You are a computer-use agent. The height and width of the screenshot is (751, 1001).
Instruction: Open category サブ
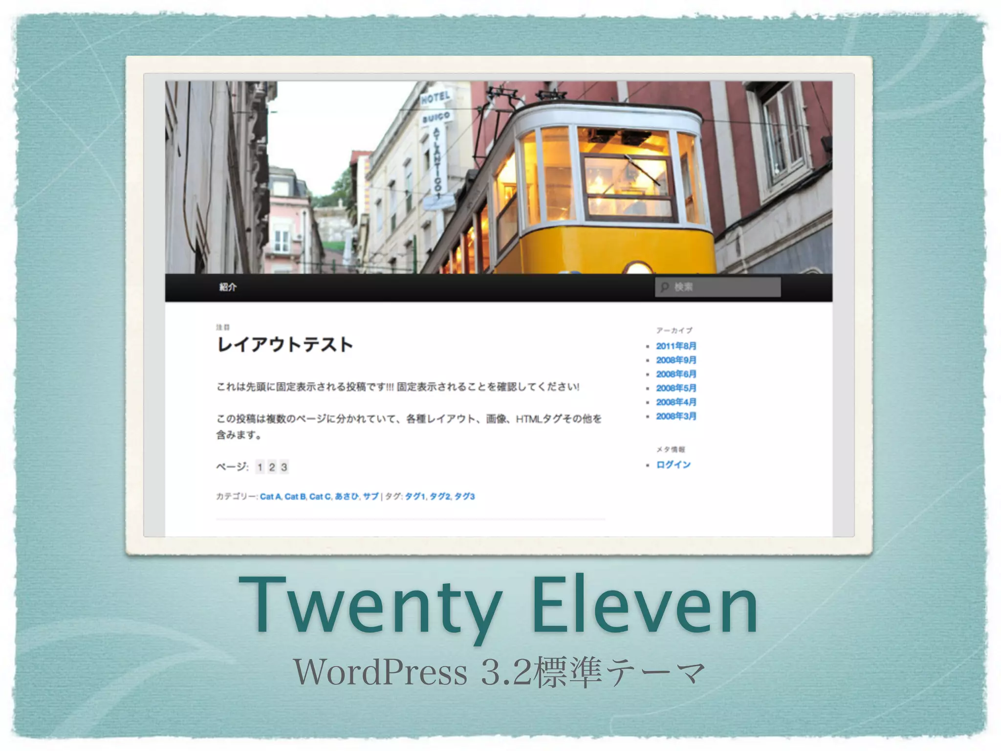click(x=370, y=496)
